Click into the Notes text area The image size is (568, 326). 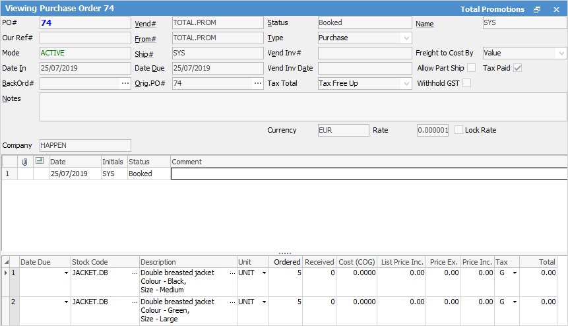(303, 107)
